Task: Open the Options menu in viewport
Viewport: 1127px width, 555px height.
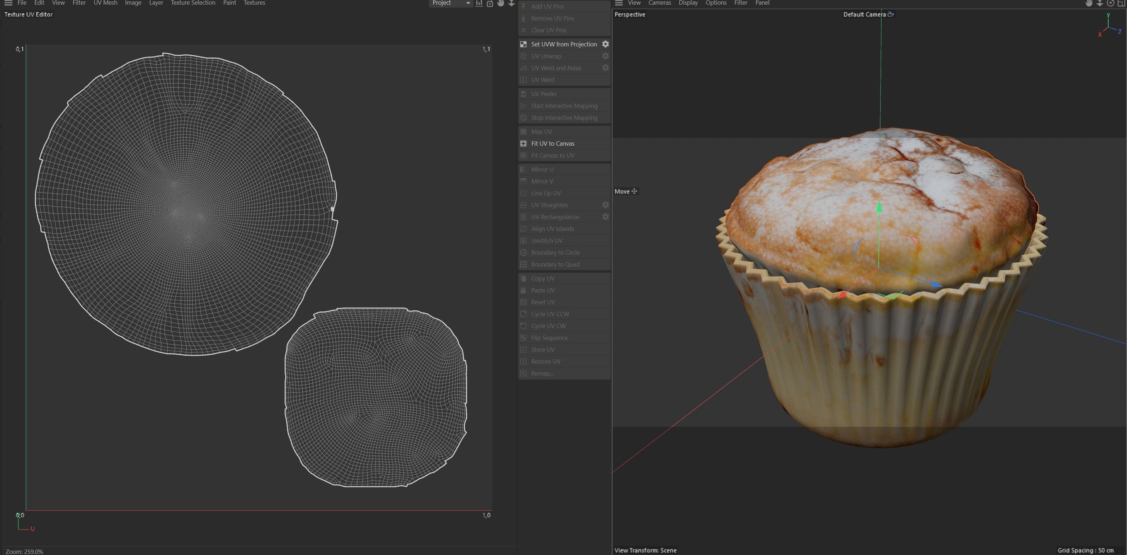Action: [716, 3]
